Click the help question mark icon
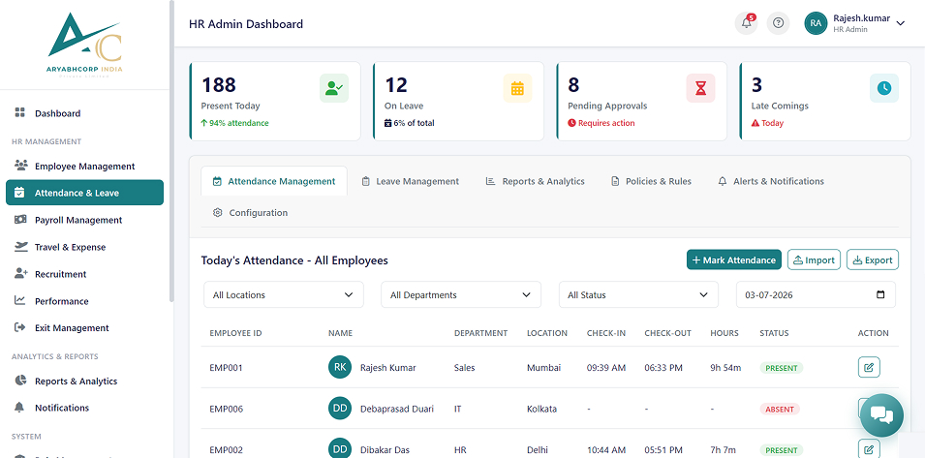925x458 pixels. (x=778, y=23)
